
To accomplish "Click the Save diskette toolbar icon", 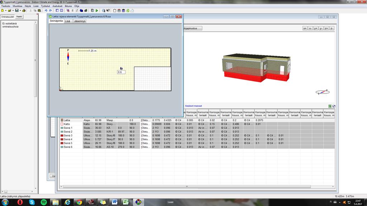I will [x=16, y=10].
